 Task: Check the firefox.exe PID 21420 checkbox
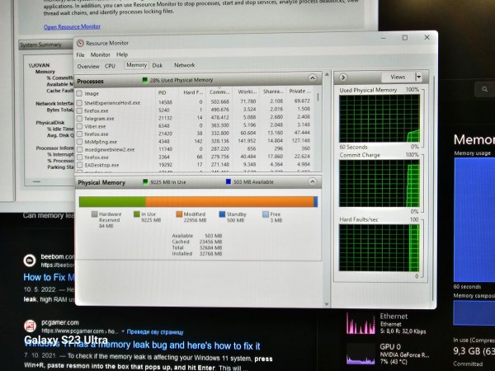pyautogui.click(x=79, y=134)
